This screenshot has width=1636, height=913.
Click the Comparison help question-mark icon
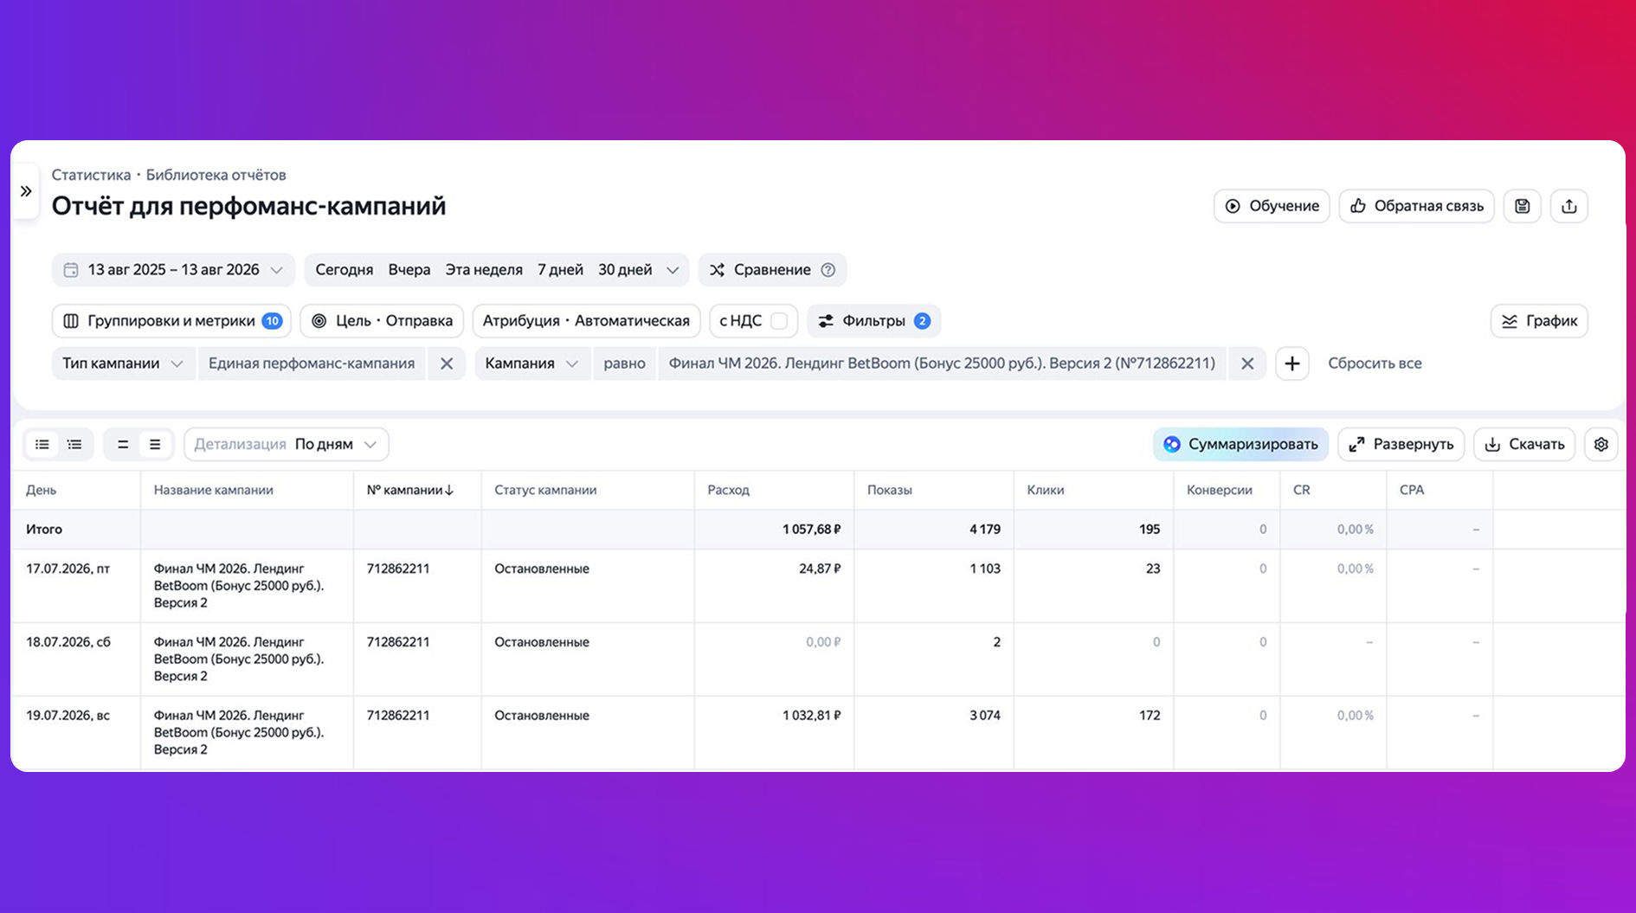(x=828, y=270)
